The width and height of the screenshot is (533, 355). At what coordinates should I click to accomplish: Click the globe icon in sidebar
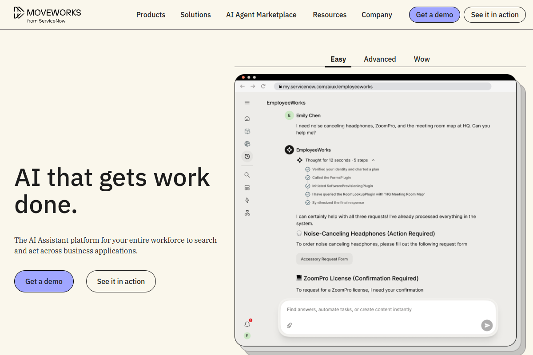coord(247,144)
